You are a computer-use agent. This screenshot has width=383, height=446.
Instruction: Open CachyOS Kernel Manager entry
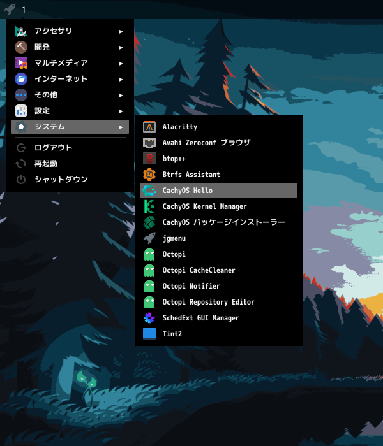218,206
